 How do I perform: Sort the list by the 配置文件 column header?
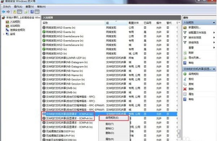(x=135, y=23)
